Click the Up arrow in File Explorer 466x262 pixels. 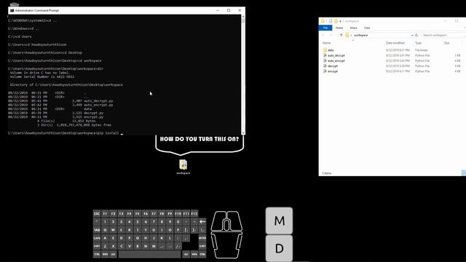click(341, 35)
